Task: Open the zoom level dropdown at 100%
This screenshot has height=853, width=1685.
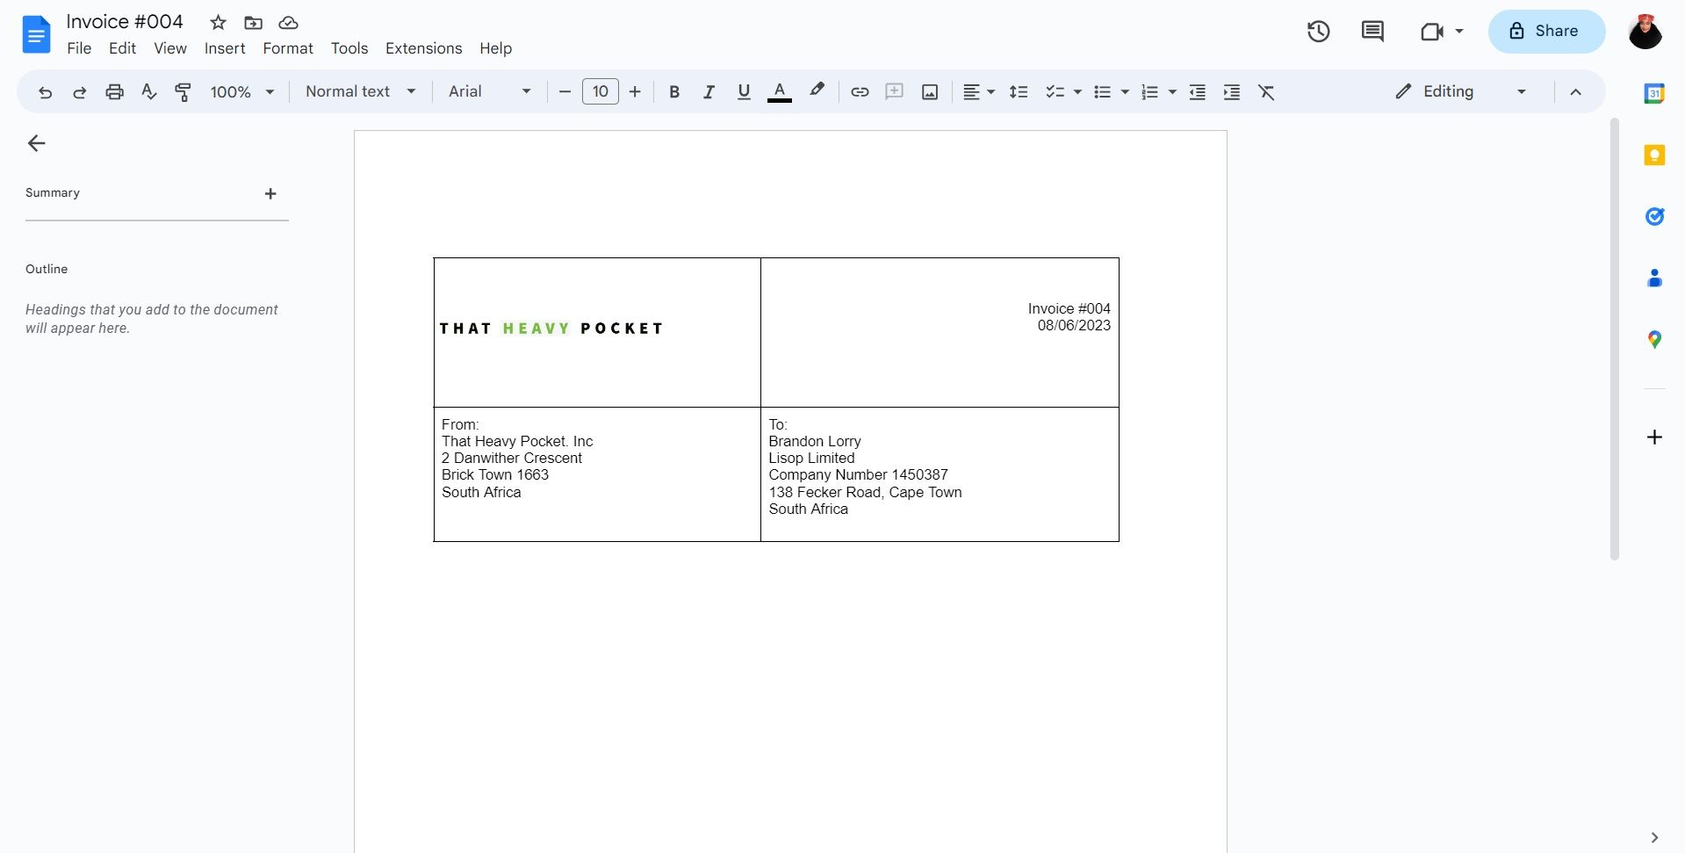Action: [242, 91]
